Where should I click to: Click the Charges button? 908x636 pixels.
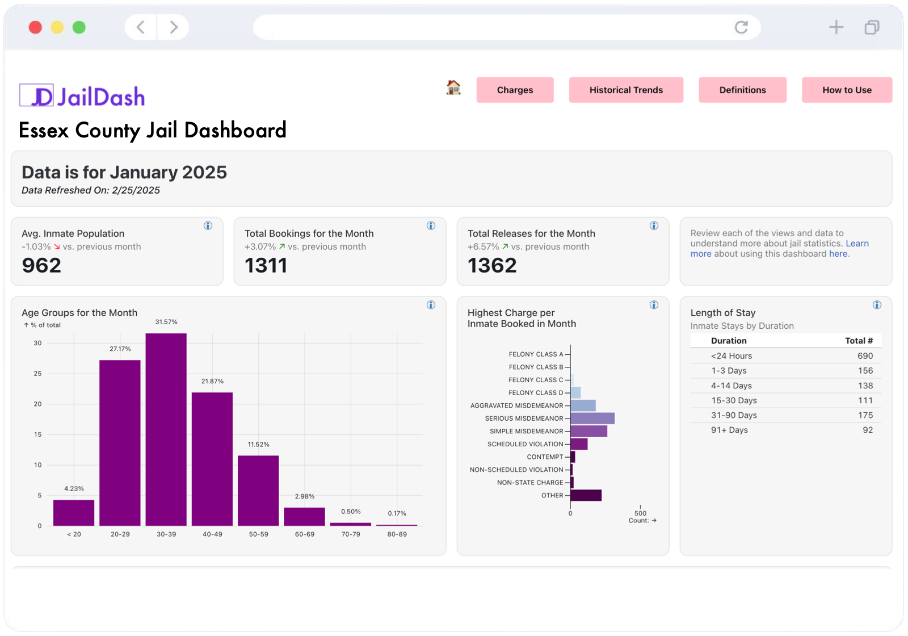[x=515, y=90]
